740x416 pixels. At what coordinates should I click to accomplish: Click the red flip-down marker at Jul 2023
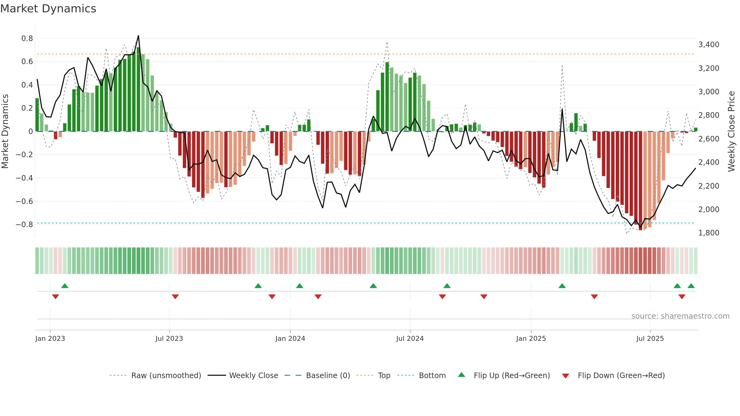point(175,296)
